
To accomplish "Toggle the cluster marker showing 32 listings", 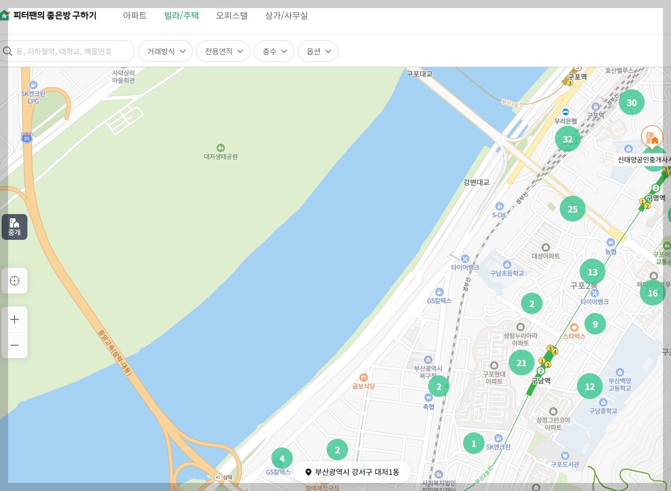I will click(x=568, y=139).
